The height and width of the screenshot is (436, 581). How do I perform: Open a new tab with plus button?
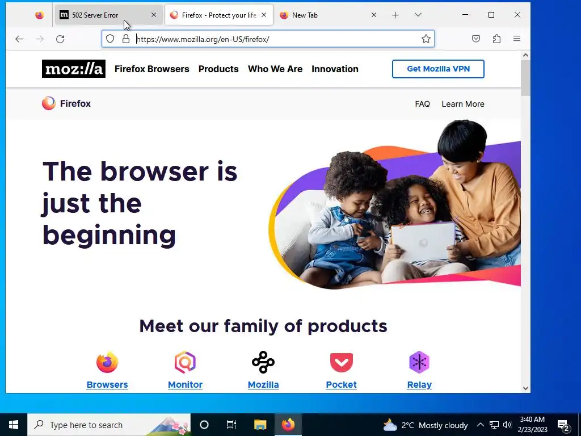(x=395, y=15)
